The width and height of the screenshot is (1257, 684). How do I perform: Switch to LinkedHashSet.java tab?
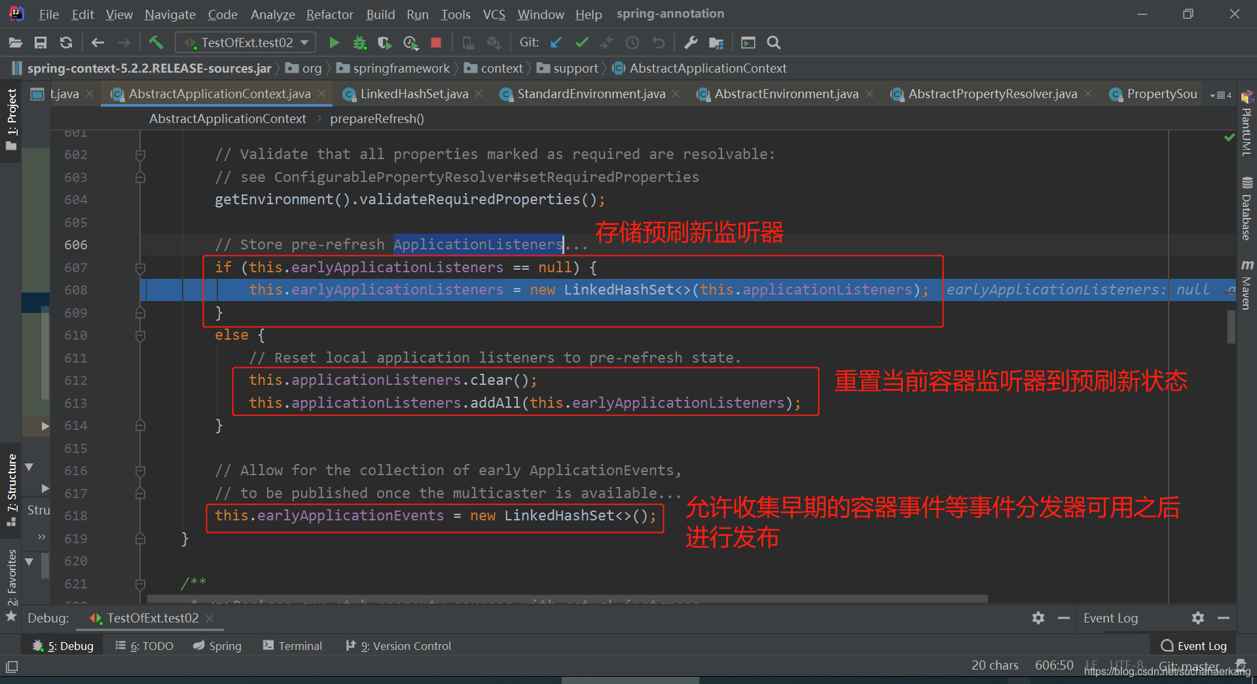414,94
